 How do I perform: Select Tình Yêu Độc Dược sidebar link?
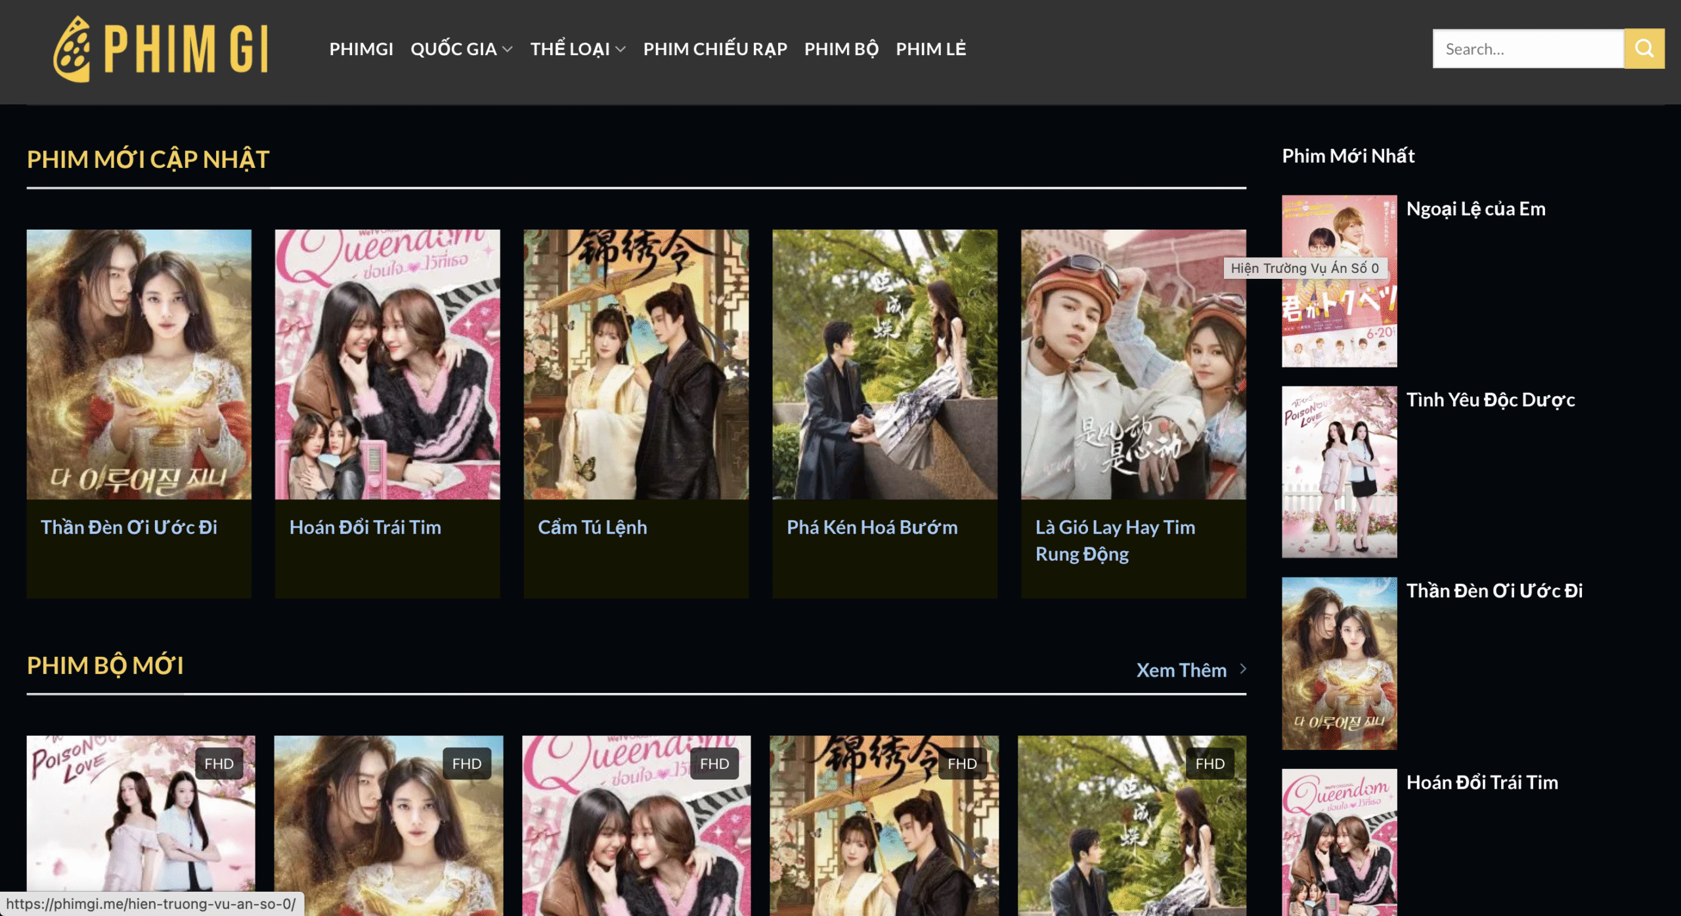[x=1490, y=400]
